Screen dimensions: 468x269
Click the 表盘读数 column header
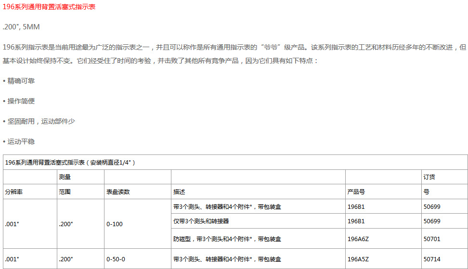118,192
